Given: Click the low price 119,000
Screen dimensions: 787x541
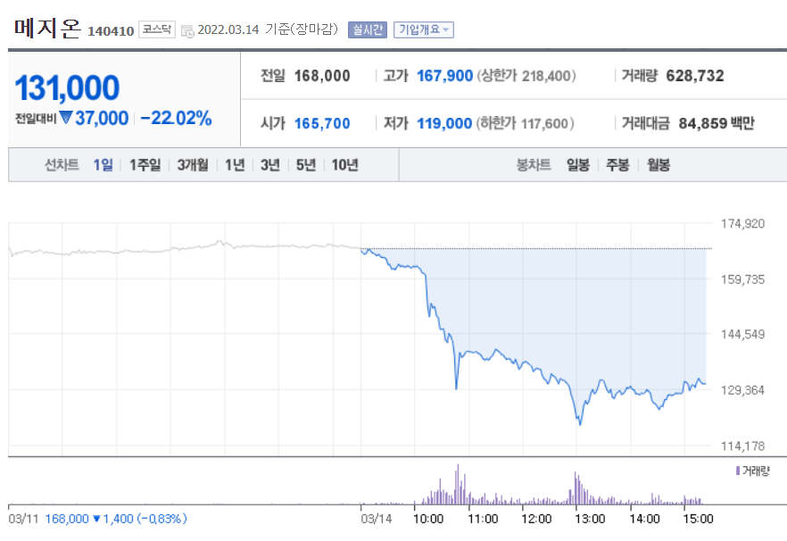Looking at the screenshot, I should 444,123.
